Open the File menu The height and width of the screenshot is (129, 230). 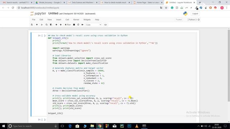33,20
